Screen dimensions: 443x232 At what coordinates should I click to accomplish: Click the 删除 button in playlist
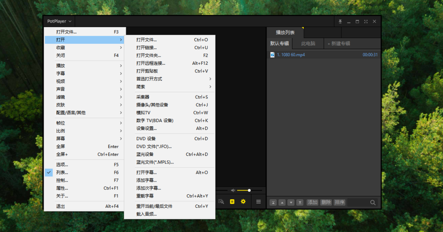click(x=326, y=202)
